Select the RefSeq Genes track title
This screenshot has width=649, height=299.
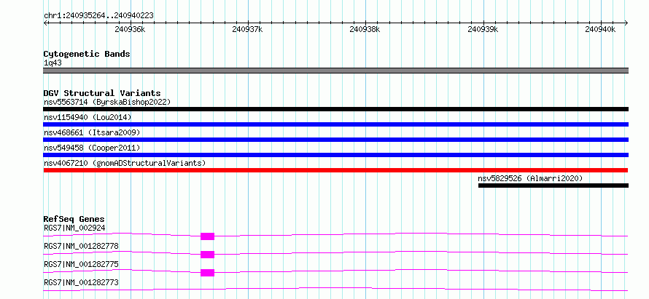point(74,219)
